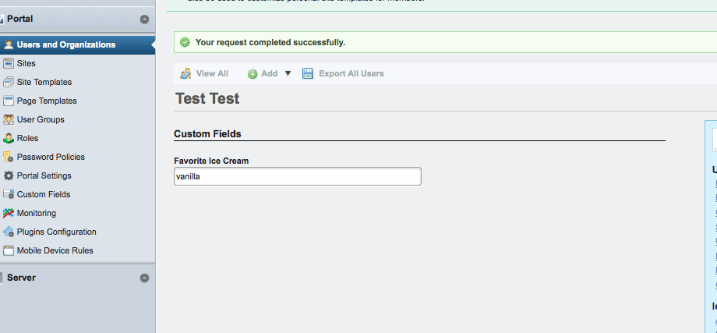Click the Password Policies key icon
Image resolution: width=717 pixels, height=333 pixels.
[9, 157]
